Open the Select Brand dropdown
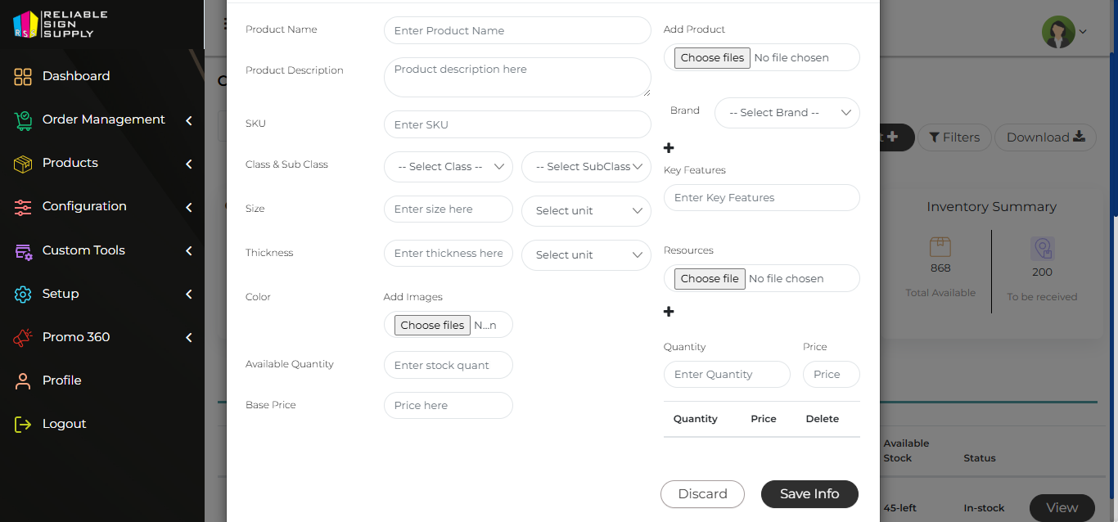The image size is (1118, 522). tap(787, 113)
